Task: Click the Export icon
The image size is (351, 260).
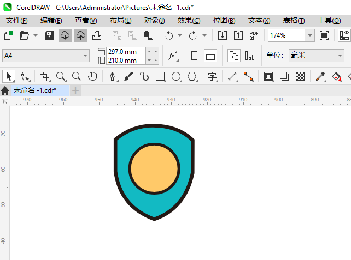Action: [x=238, y=35]
